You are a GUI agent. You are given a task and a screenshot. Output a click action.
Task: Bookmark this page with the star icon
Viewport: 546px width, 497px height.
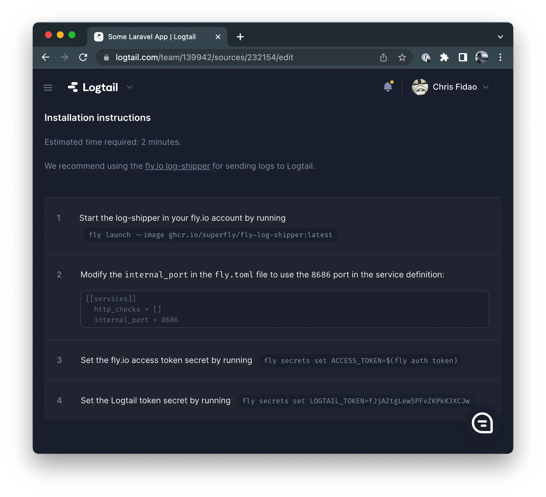tap(402, 58)
